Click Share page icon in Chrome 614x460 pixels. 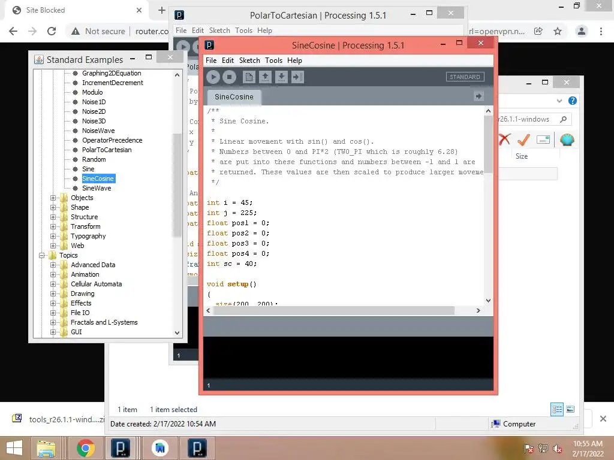(x=538, y=31)
